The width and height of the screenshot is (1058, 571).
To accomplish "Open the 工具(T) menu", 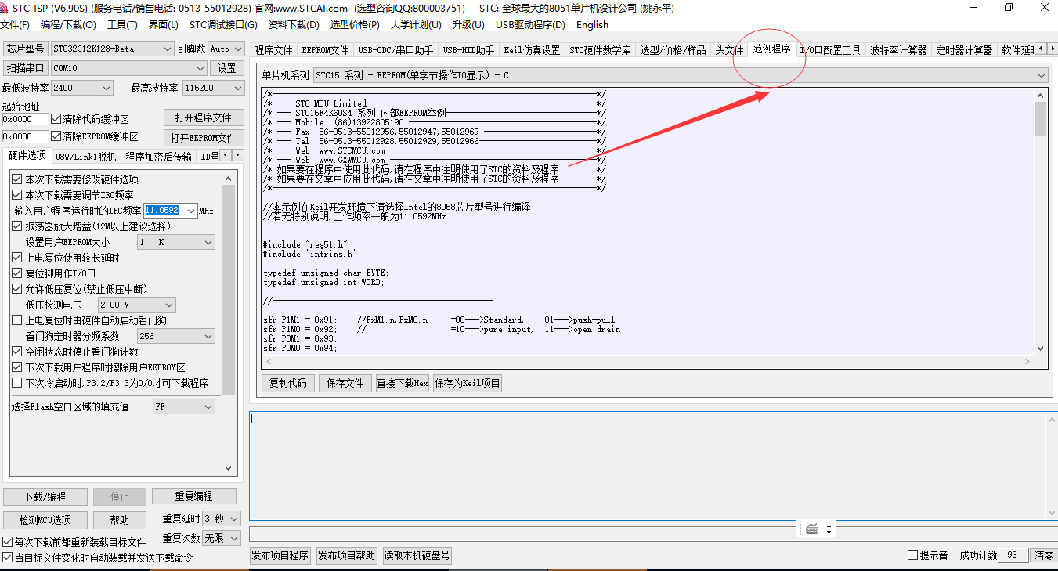I will [122, 24].
